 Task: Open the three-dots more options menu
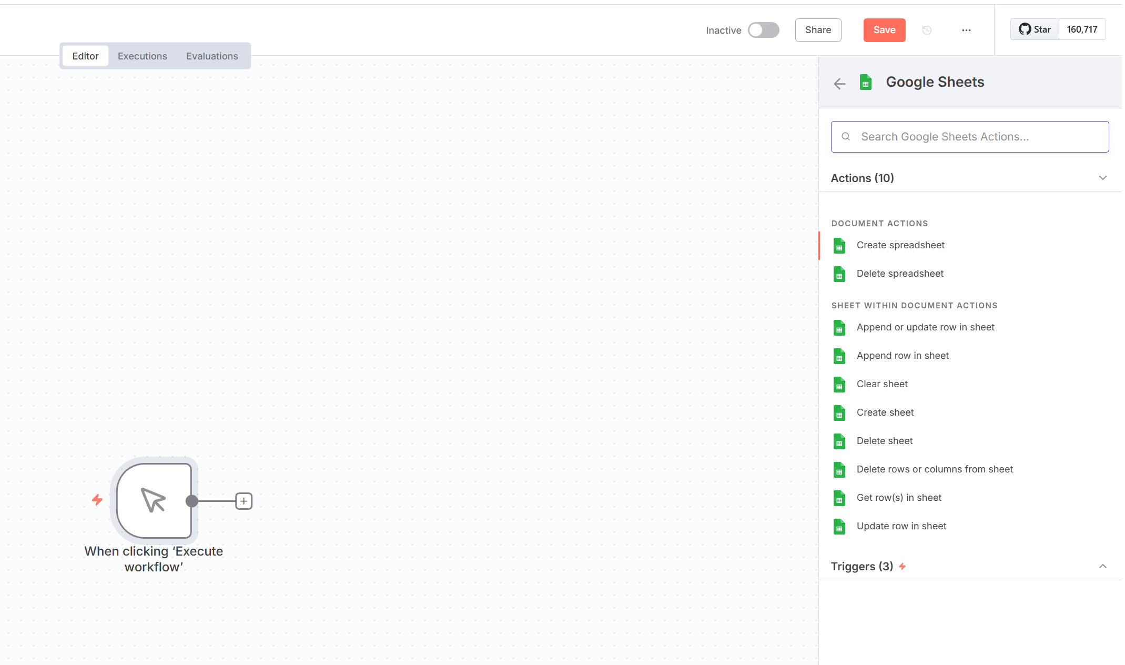pyautogui.click(x=966, y=31)
